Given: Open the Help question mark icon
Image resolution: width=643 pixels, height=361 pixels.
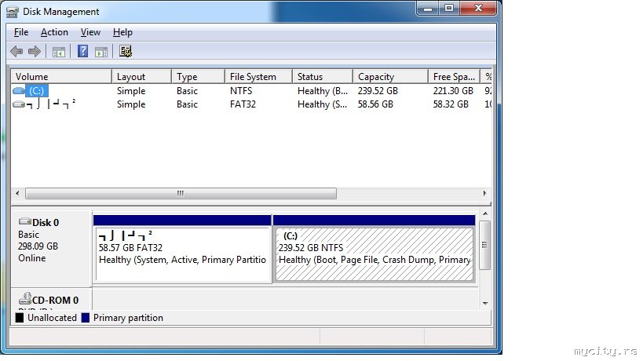Looking at the screenshot, I should 83,51.
